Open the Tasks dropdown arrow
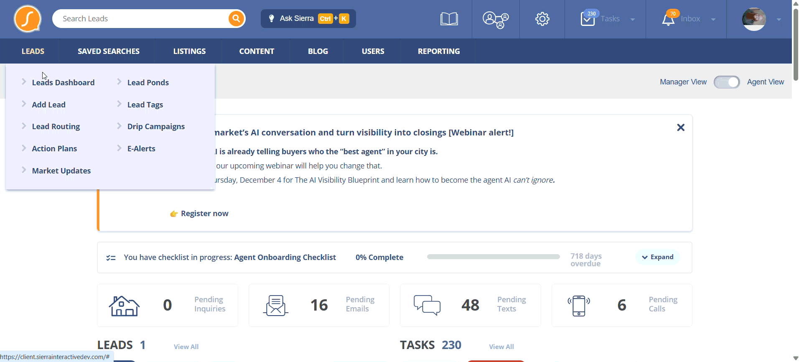This screenshot has height=362, width=799. (x=632, y=19)
